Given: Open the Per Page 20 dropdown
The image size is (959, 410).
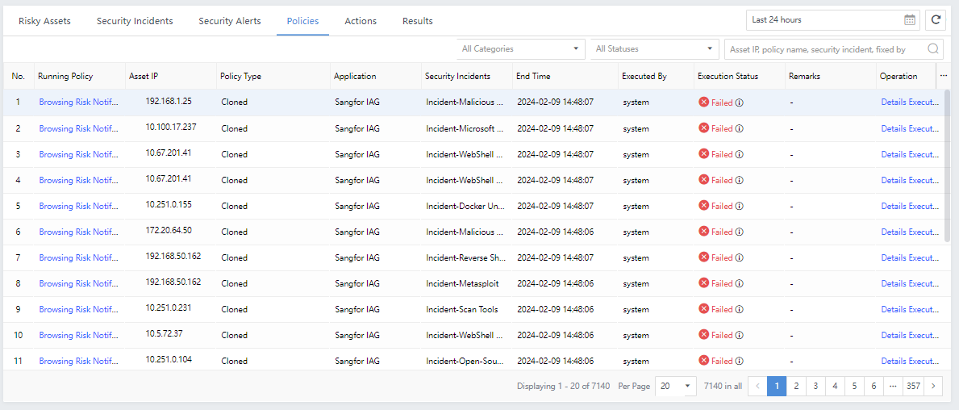Looking at the screenshot, I should point(676,387).
